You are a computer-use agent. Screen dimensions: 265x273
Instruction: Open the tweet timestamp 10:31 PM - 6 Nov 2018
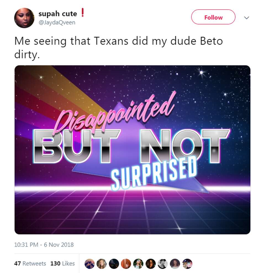coord(44,245)
